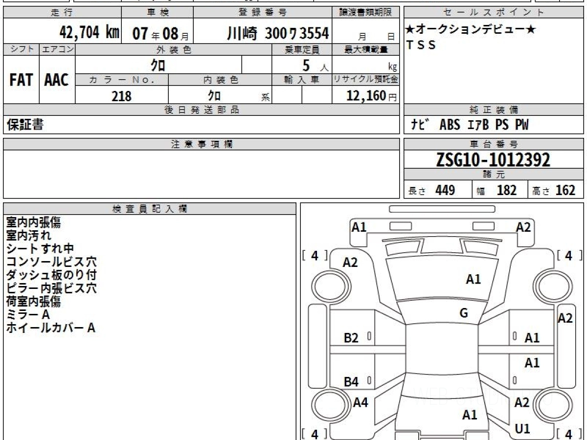The height and width of the screenshot is (440, 587).
Task: Select inspector note コンソールビス穴
Action: point(51,262)
